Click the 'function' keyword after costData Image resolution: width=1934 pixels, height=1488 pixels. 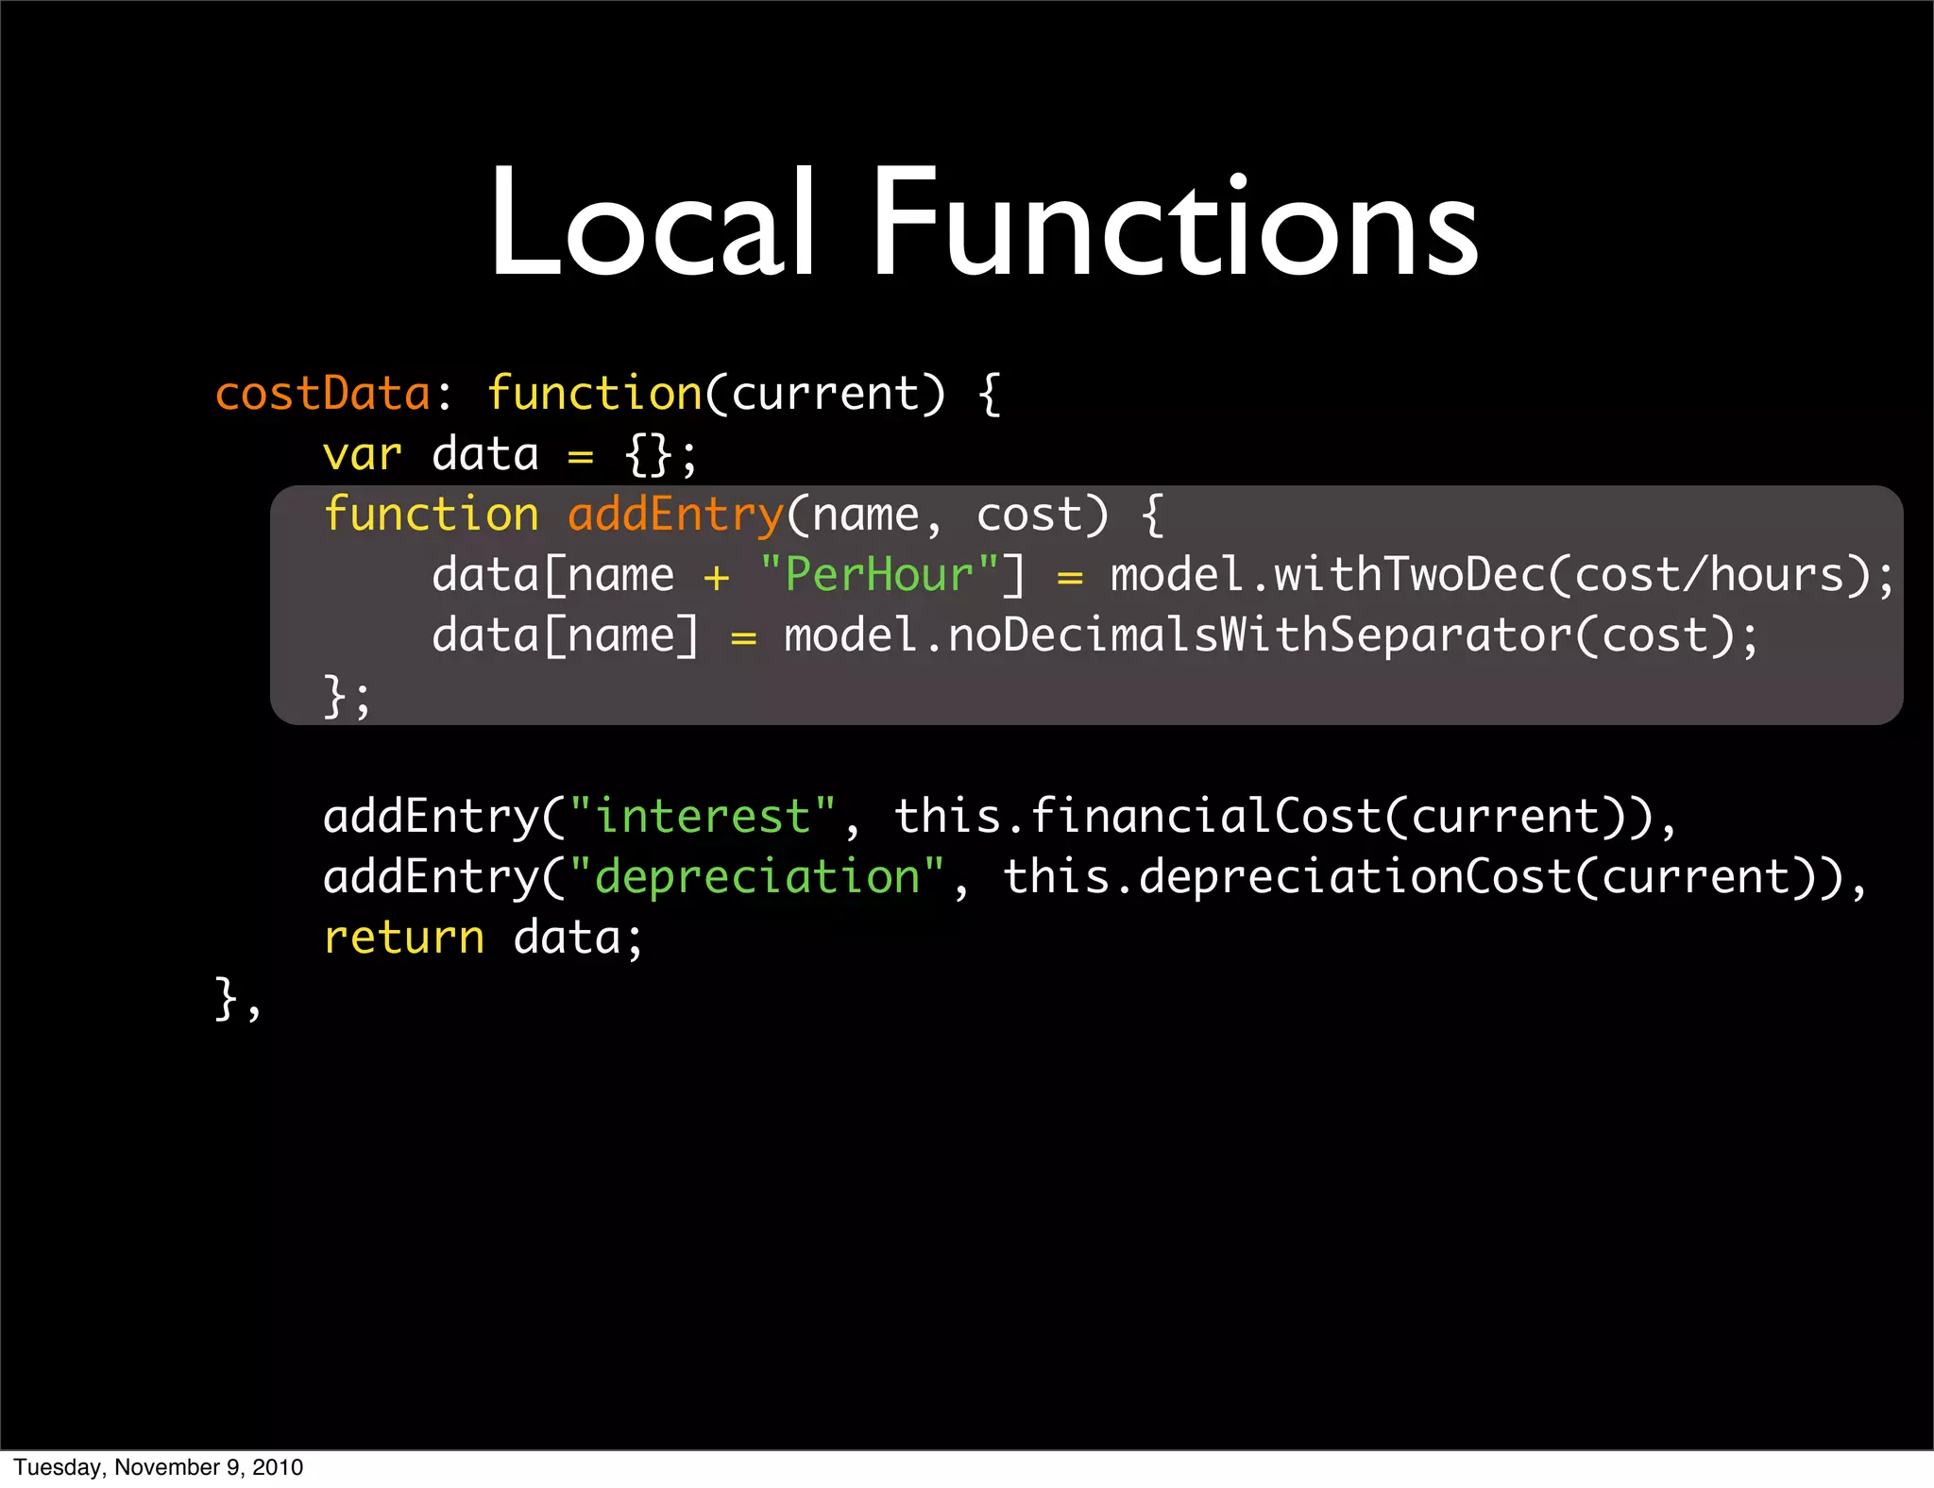point(594,393)
